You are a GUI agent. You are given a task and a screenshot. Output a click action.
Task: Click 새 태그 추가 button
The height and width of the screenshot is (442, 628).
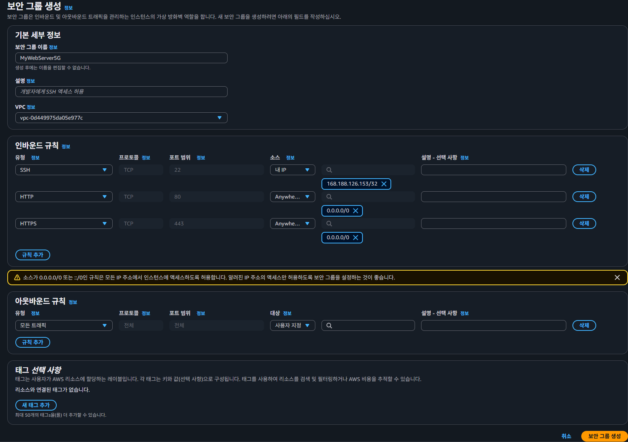tap(36, 405)
